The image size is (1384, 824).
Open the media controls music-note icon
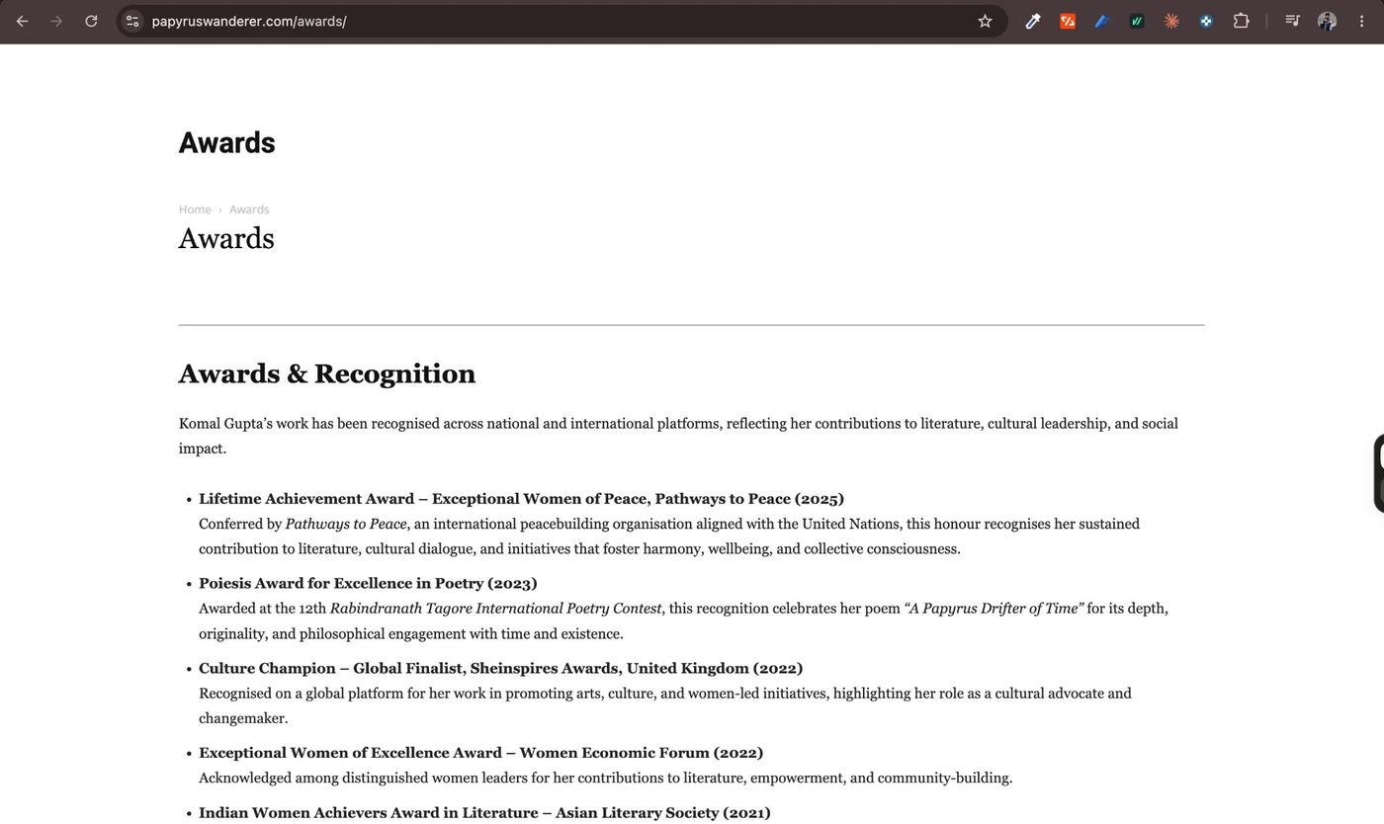[1292, 21]
